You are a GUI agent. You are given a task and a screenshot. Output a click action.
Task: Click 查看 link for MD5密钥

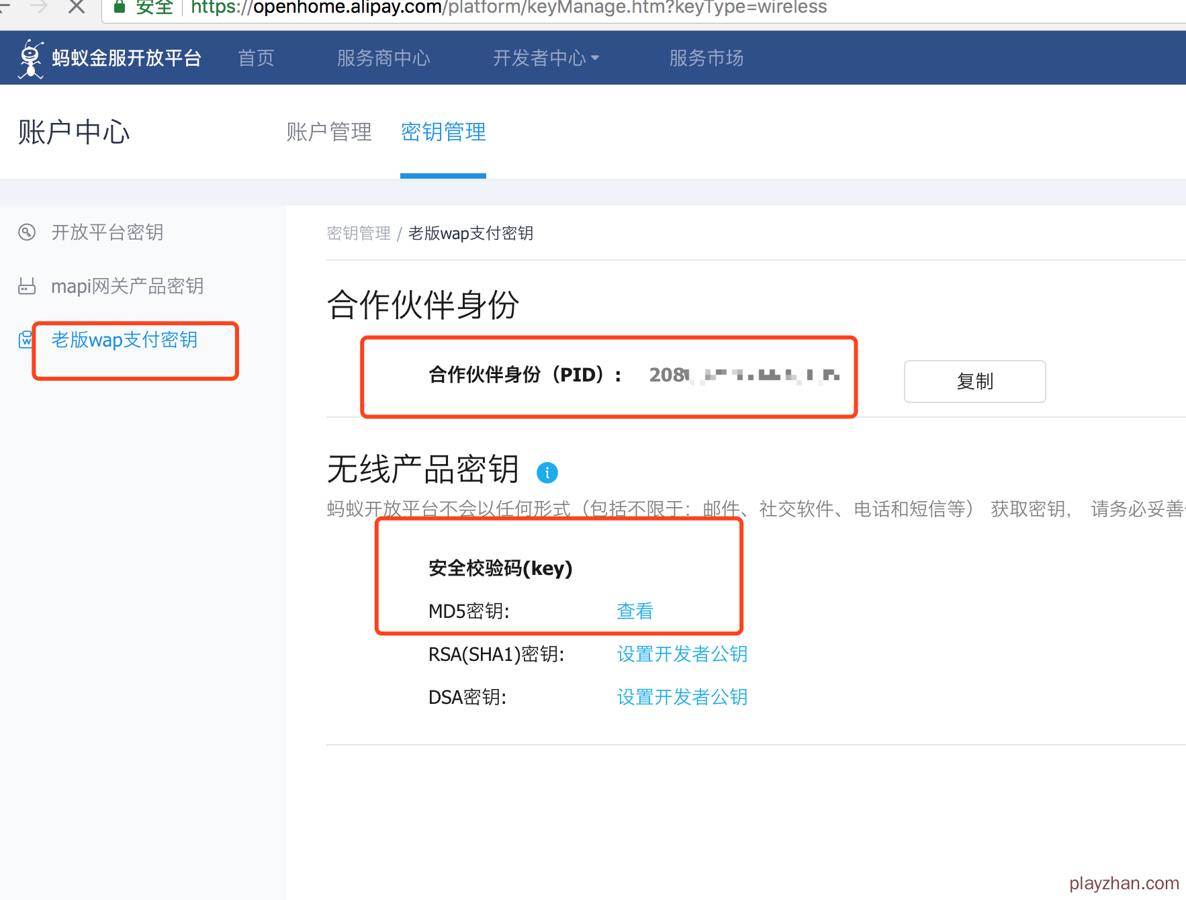635,611
